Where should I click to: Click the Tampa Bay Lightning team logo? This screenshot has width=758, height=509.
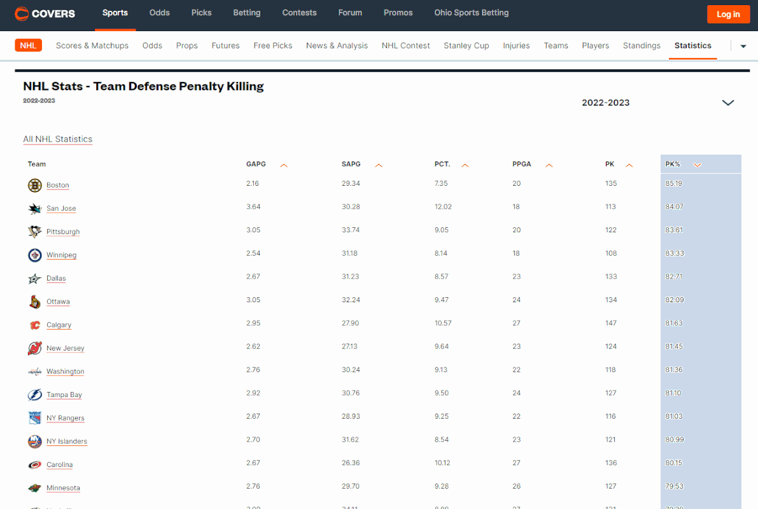[35, 395]
